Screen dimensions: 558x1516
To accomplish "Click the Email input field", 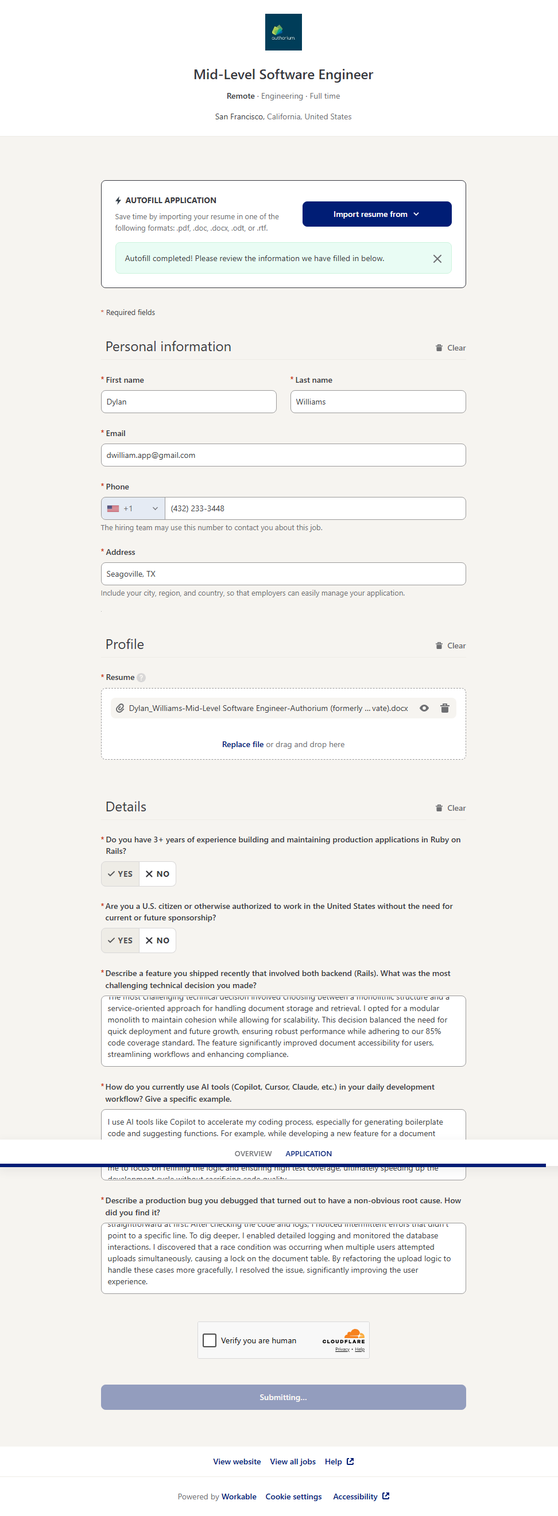I will pyautogui.click(x=283, y=455).
